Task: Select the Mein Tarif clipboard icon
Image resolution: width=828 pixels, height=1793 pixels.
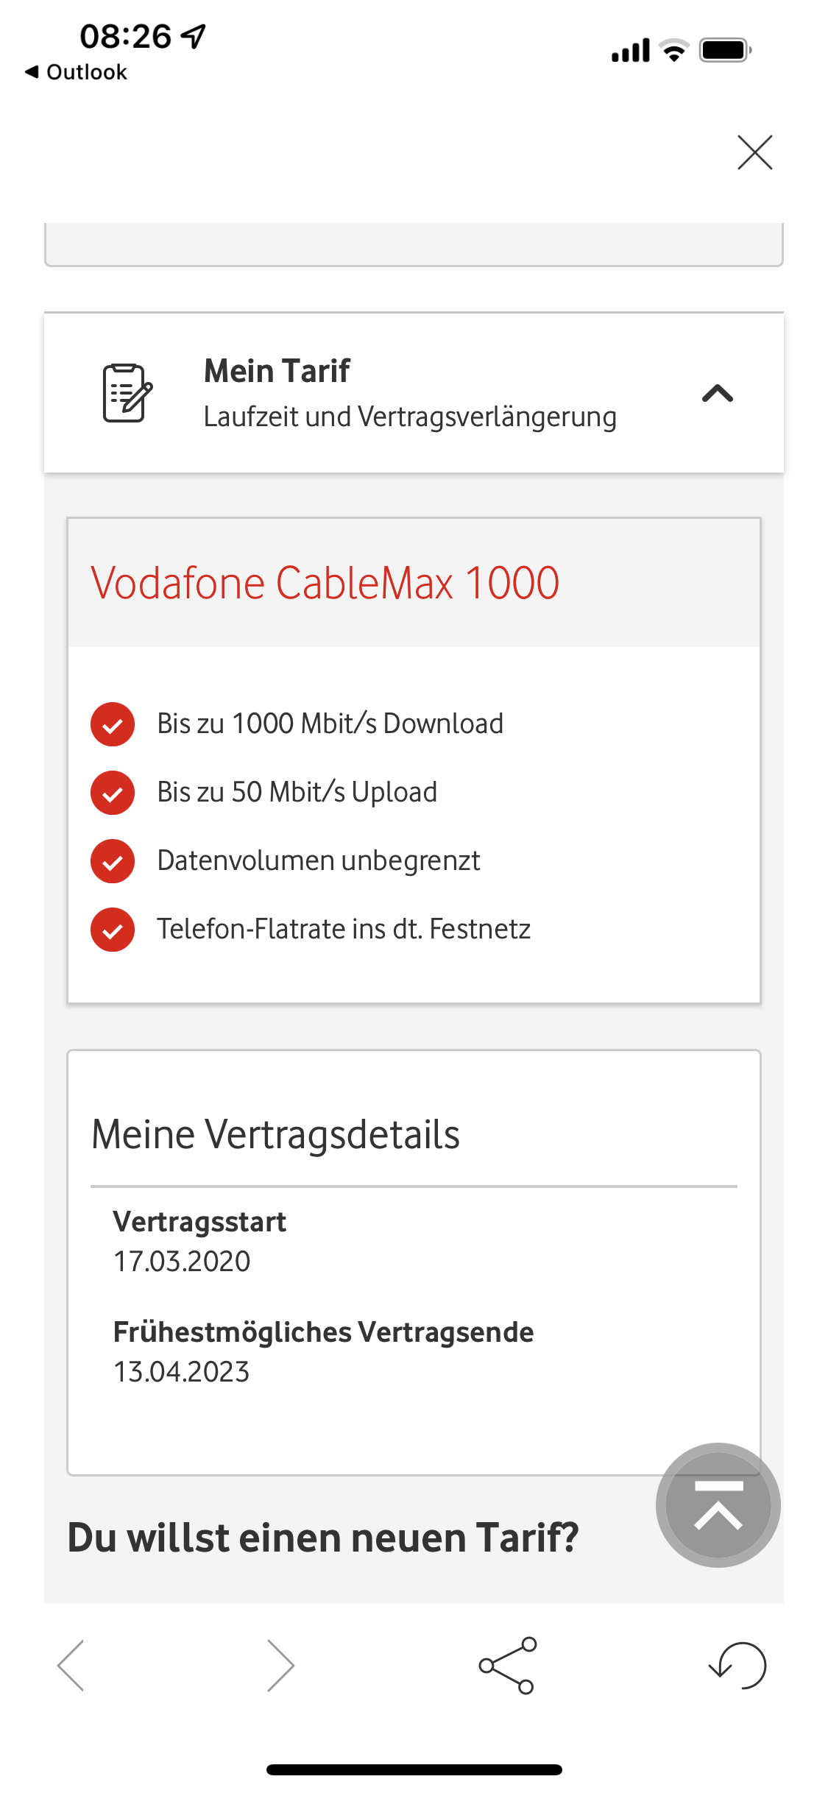Action: pos(127,394)
